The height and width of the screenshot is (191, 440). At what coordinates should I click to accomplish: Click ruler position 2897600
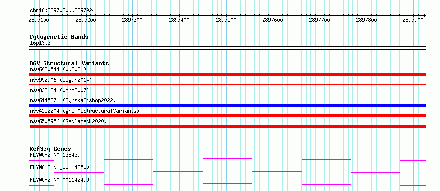click(273, 20)
